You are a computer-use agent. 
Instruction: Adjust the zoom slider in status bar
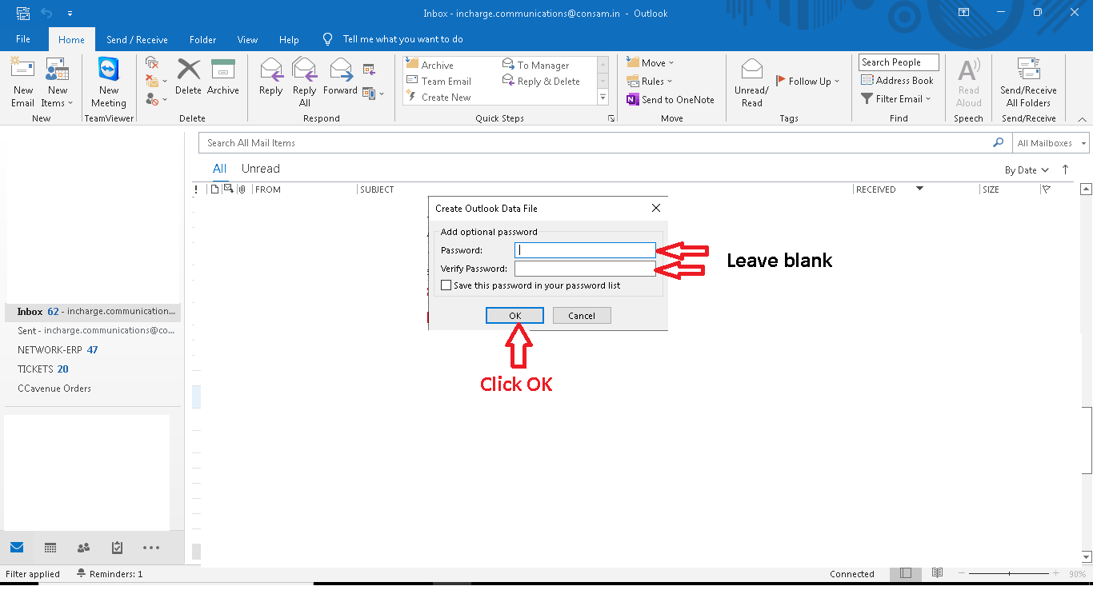pyautogui.click(x=1009, y=574)
